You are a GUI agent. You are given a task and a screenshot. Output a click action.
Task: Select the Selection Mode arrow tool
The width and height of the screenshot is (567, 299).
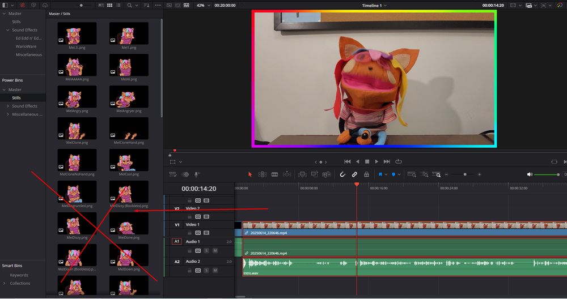250,174
